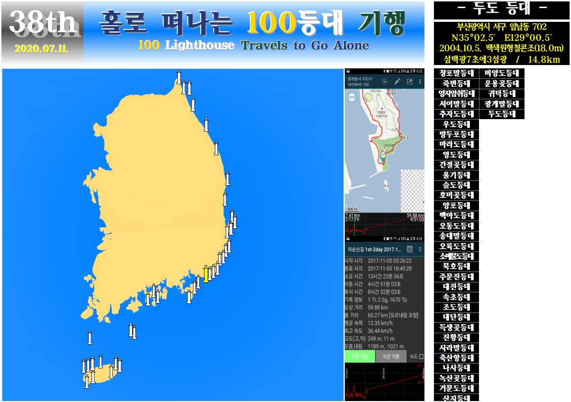
Task: Select 오동도등대 from the list
Action: pos(456,226)
